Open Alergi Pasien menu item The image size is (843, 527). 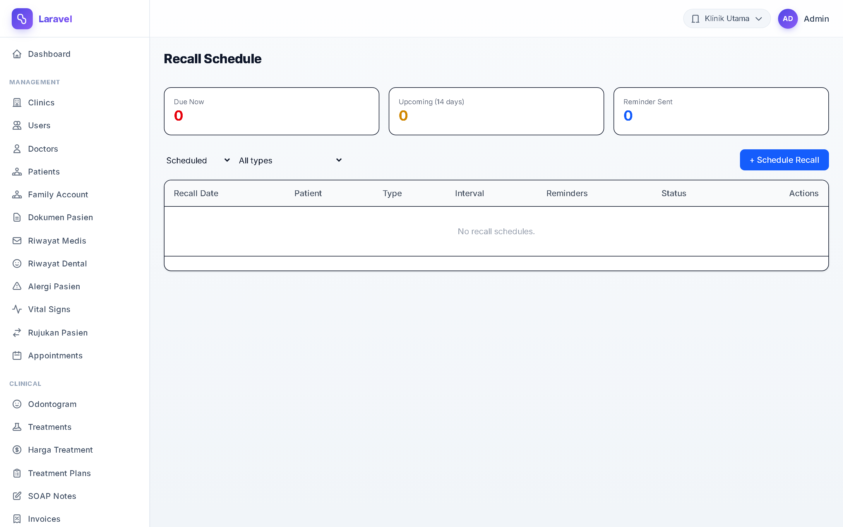[75, 287]
